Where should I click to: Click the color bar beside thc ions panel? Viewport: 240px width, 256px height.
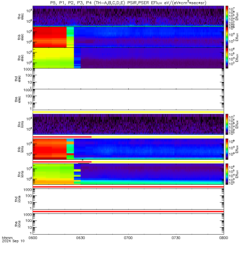pyautogui.click(x=227, y=174)
